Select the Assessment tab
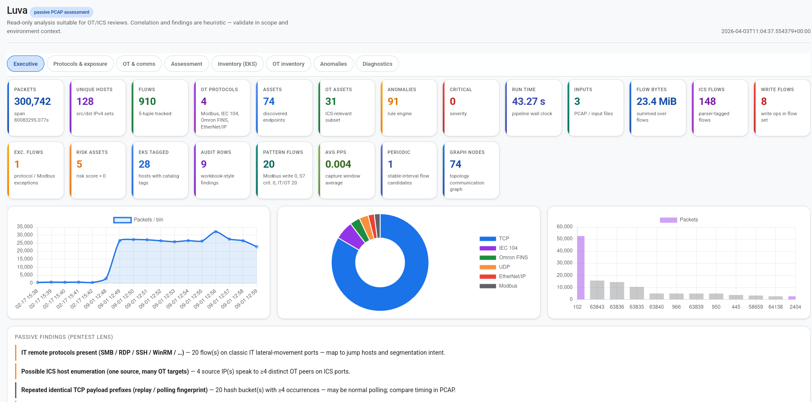 click(186, 64)
